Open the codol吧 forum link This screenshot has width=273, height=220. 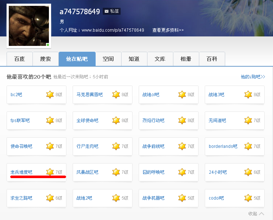coord(216,198)
